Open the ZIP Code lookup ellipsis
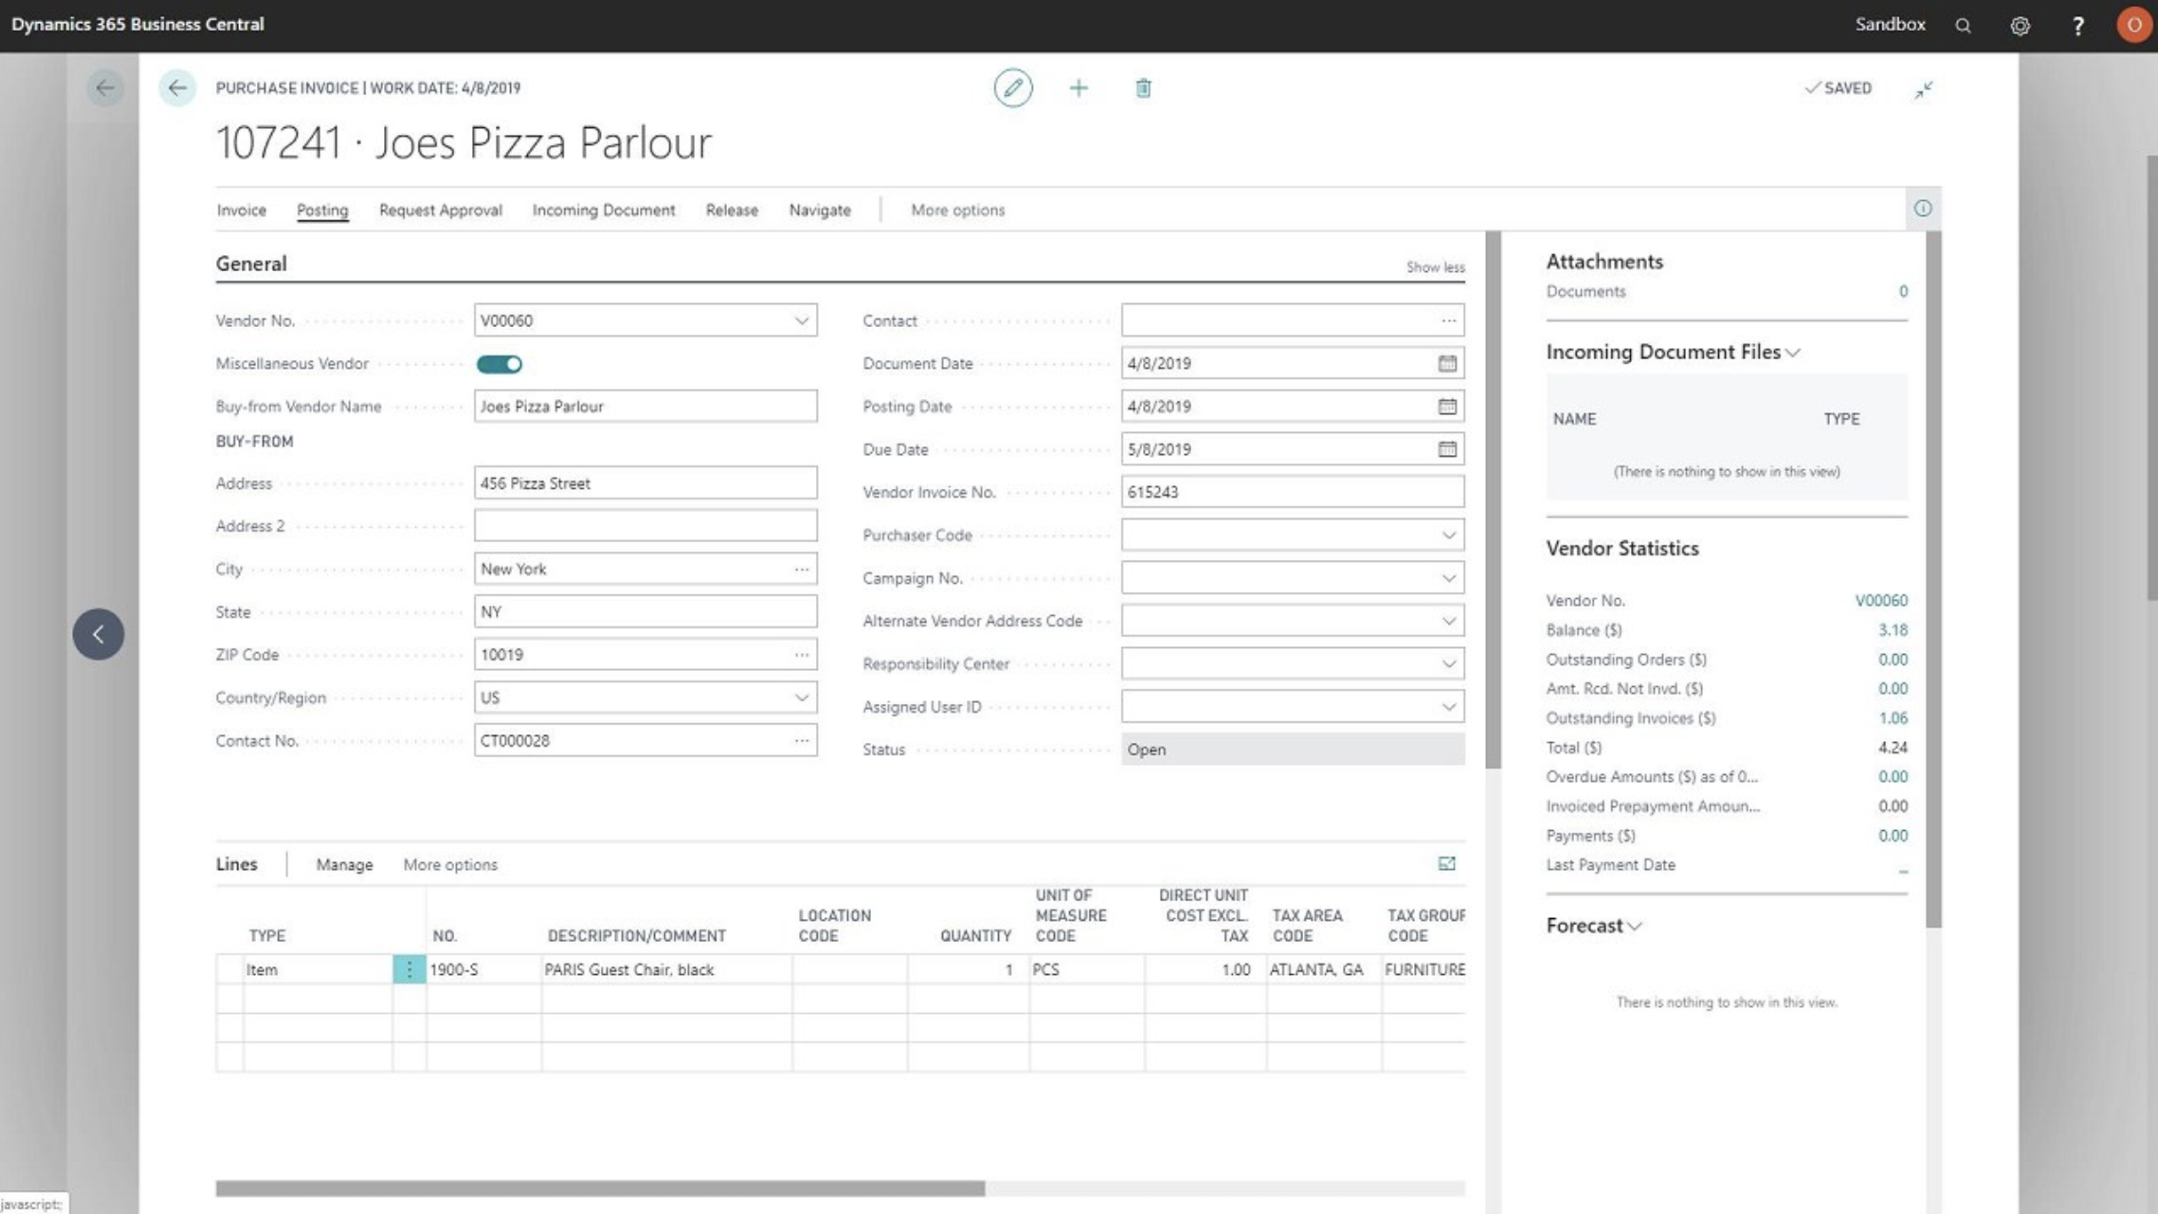The image size is (2158, 1214). tap(802, 655)
